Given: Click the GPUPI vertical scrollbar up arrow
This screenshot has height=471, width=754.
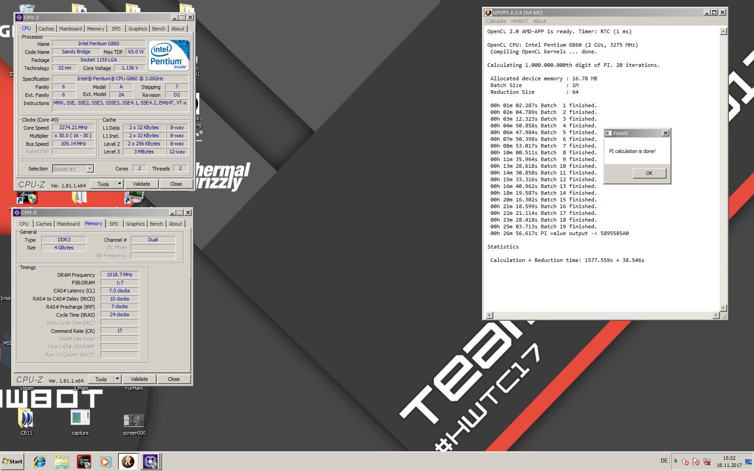Looking at the screenshot, I should click(x=723, y=31).
